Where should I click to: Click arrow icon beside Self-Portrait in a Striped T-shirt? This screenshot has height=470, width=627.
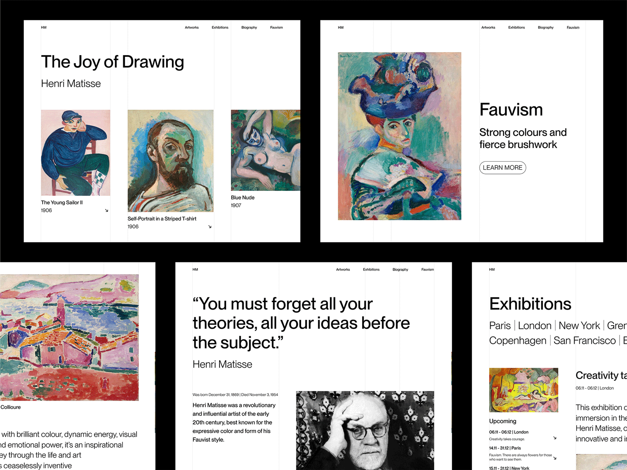tap(210, 226)
